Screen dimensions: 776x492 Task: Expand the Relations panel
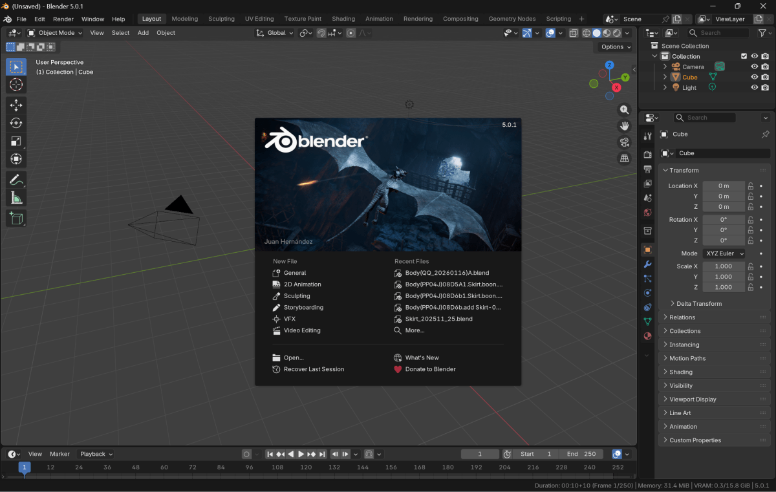point(682,317)
